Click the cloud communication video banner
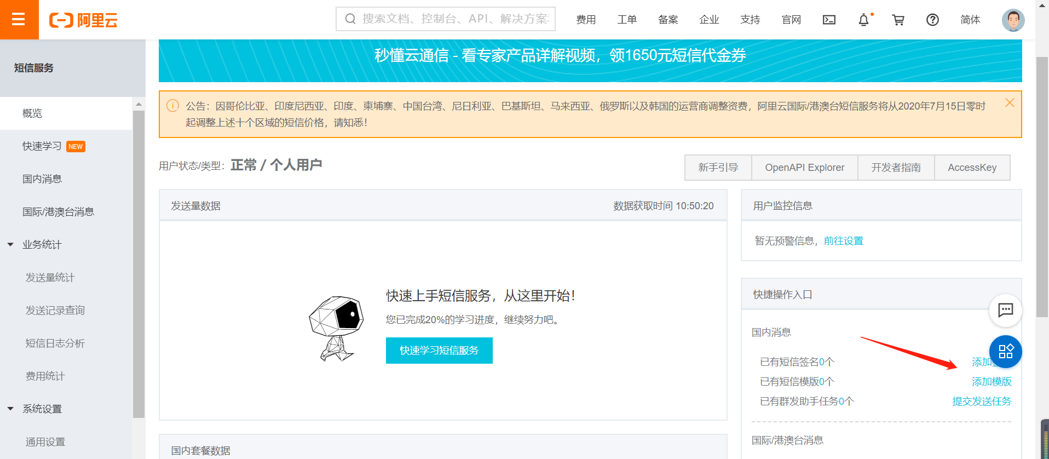This screenshot has height=459, width=1049. [x=590, y=60]
